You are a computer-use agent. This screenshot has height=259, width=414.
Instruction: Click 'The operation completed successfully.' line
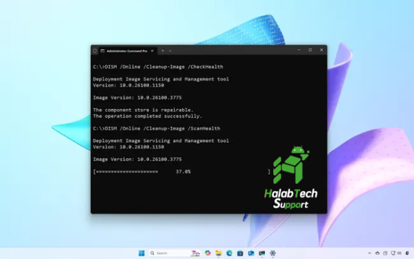[148, 116]
